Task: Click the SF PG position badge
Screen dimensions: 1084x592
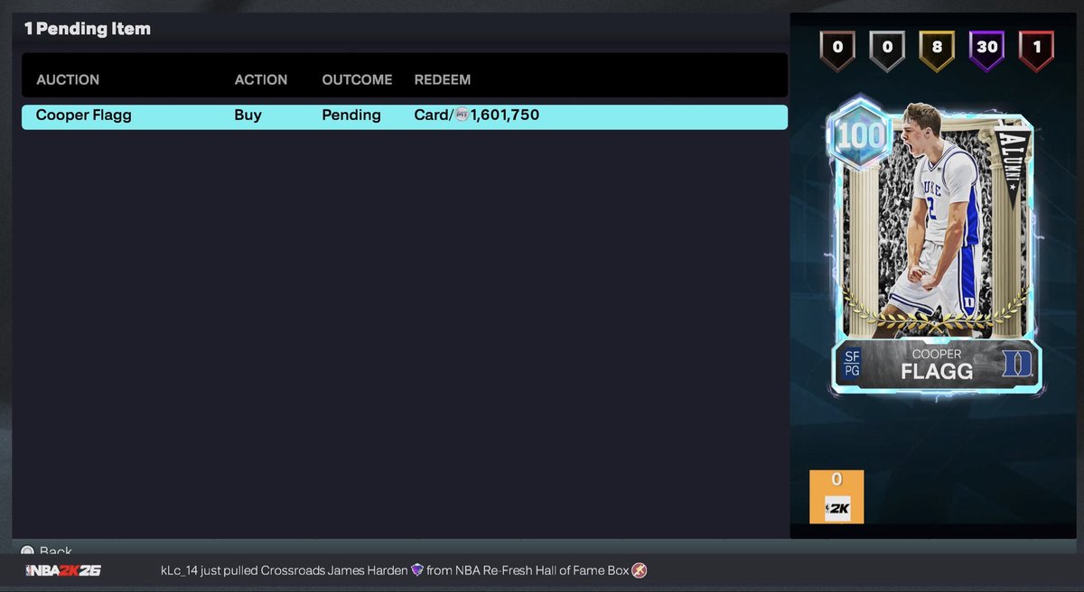Action: (852, 364)
